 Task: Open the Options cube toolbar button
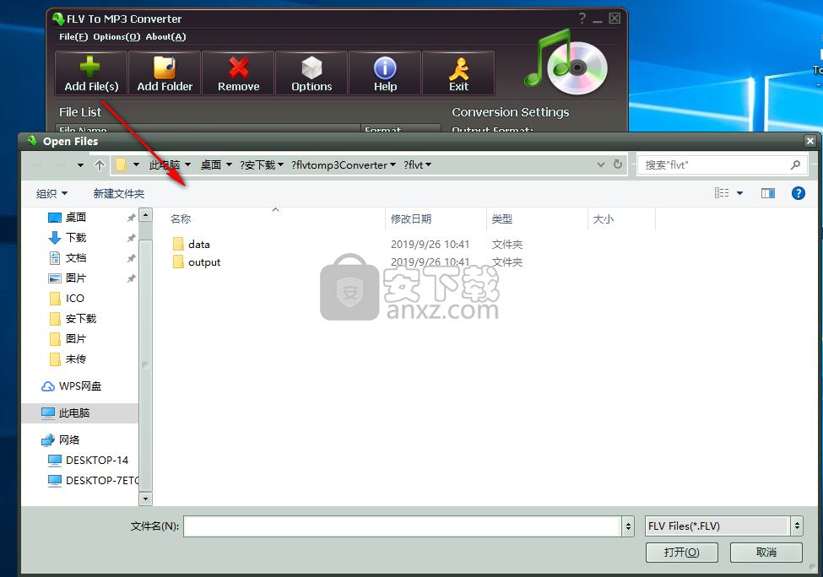[x=311, y=73]
